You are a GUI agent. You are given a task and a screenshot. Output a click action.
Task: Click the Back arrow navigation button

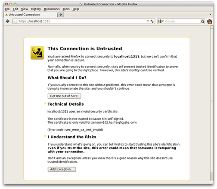7,21
